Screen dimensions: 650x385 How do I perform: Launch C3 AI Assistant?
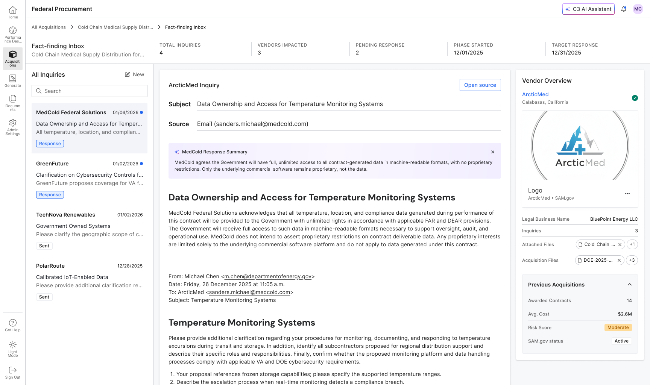[x=588, y=9]
